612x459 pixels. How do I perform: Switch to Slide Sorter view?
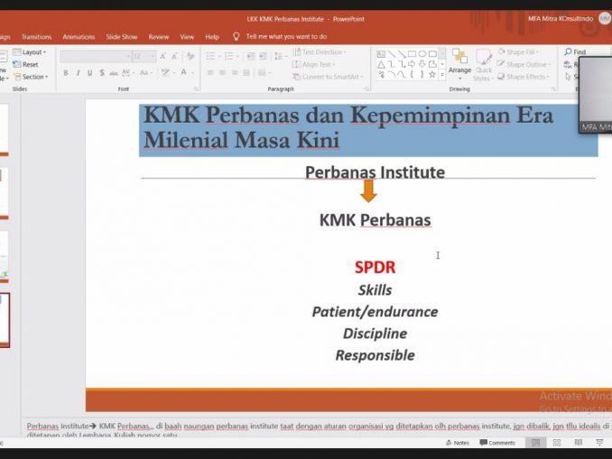click(x=557, y=443)
